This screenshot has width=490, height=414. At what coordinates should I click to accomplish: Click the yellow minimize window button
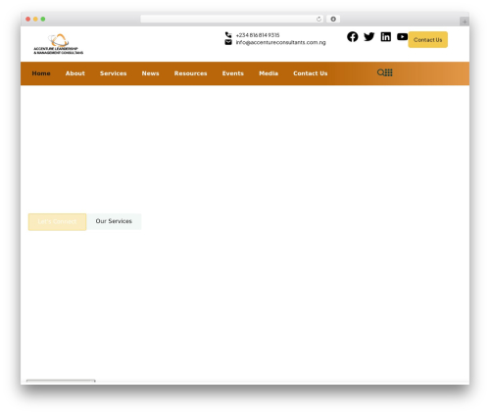[x=35, y=19]
